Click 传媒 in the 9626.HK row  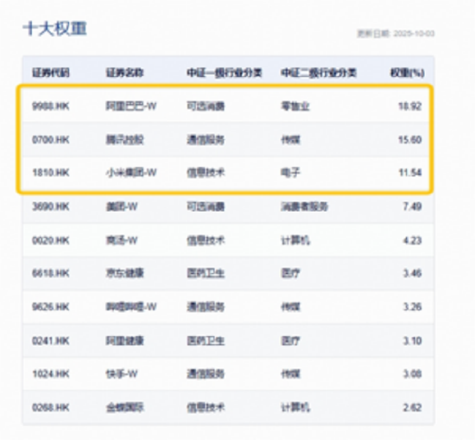point(290,307)
